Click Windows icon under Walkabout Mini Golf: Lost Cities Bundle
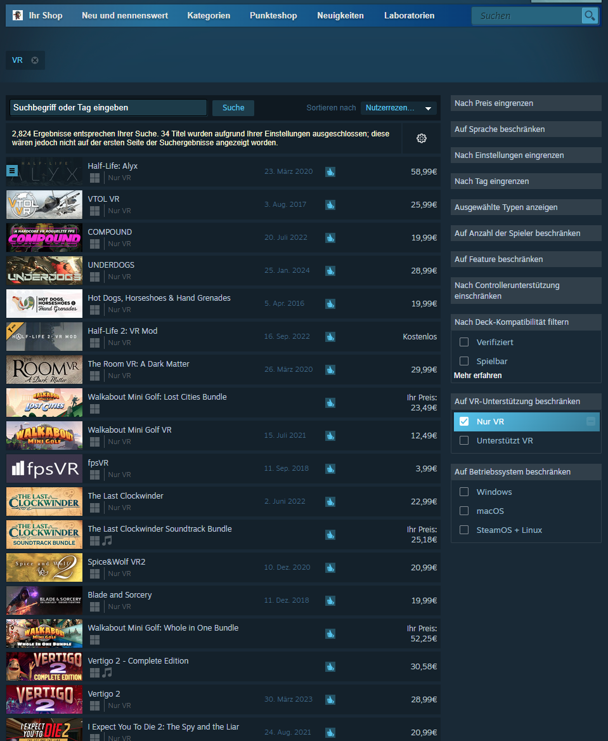The width and height of the screenshot is (608, 741). click(94, 409)
